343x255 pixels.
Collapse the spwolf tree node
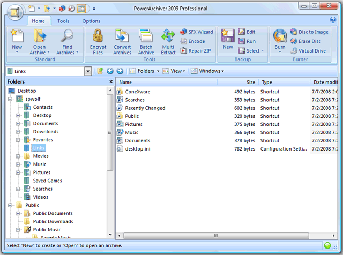10,99
